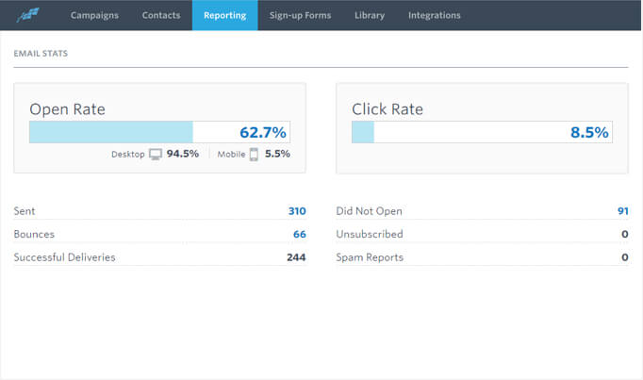The width and height of the screenshot is (643, 380).
Task: Click the Successful Deliveries count 244
Action: click(x=296, y=257)
